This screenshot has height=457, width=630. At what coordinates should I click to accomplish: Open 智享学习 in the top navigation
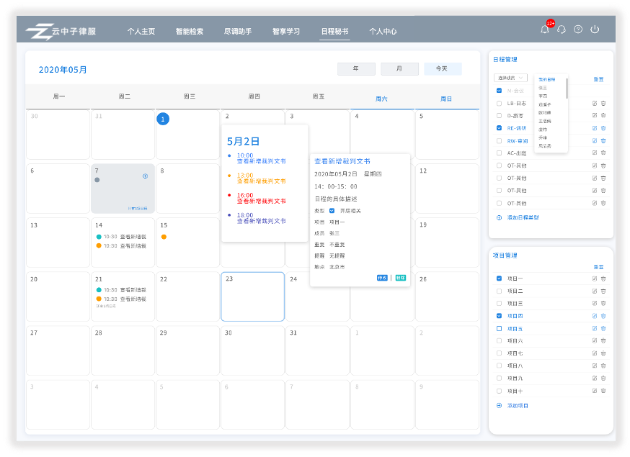[285, 31]
